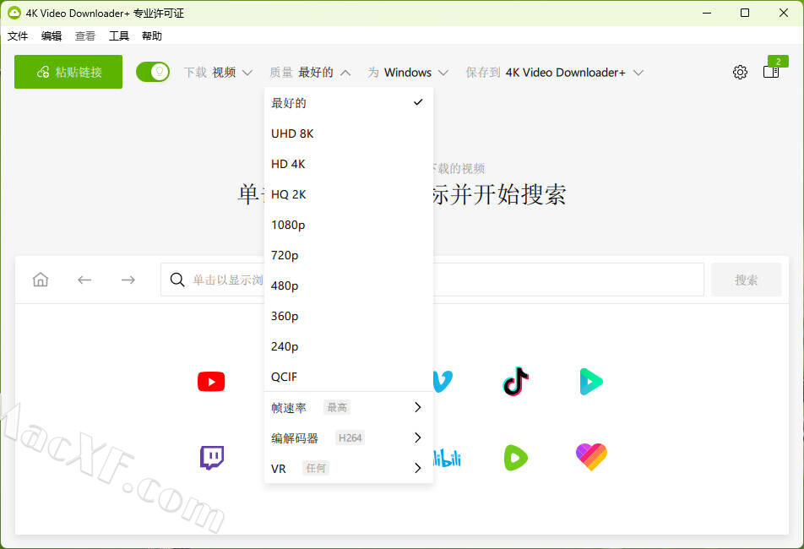Expand the 编解码器 H264 submenu

[x=349, y=438]
